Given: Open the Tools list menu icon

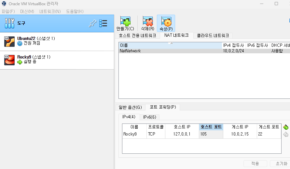Looking at the screenshot, I should (x=103, y=23).
